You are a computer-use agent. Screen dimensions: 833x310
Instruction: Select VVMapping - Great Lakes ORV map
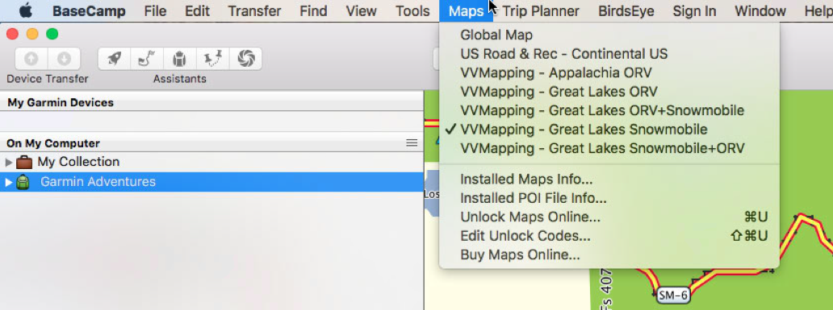(609, 92)
